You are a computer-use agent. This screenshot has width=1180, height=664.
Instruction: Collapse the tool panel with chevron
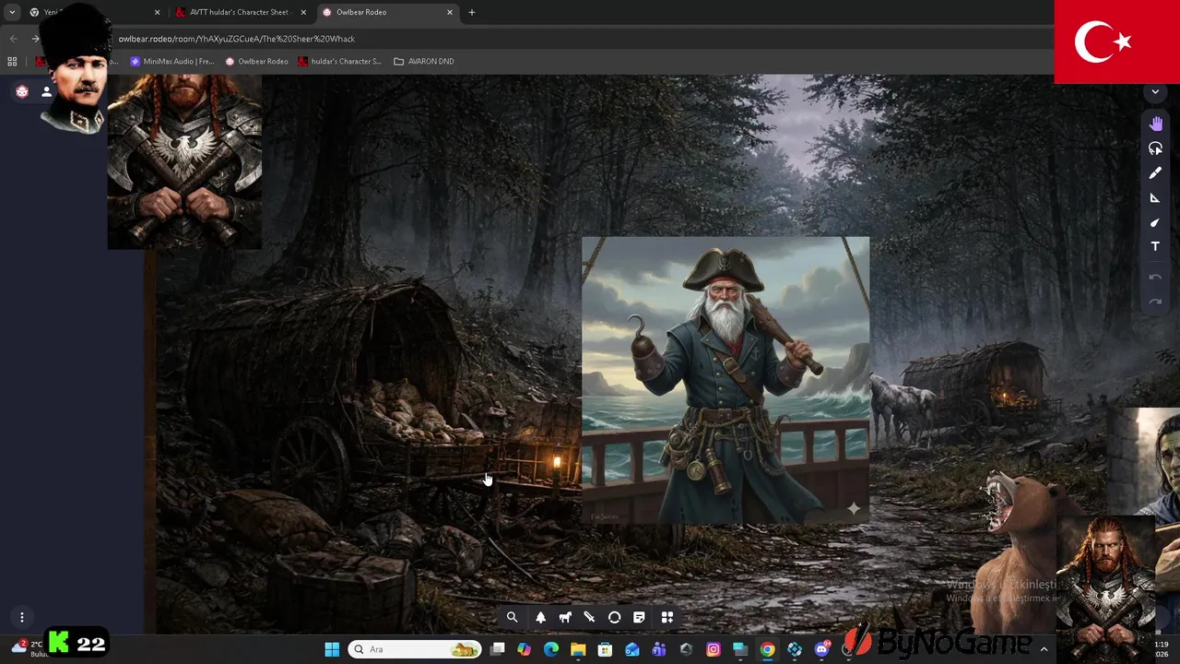click(1155, 92)
